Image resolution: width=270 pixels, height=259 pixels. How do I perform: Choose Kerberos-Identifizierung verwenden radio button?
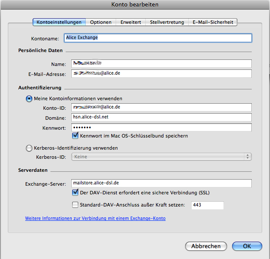tap(29, 148)
